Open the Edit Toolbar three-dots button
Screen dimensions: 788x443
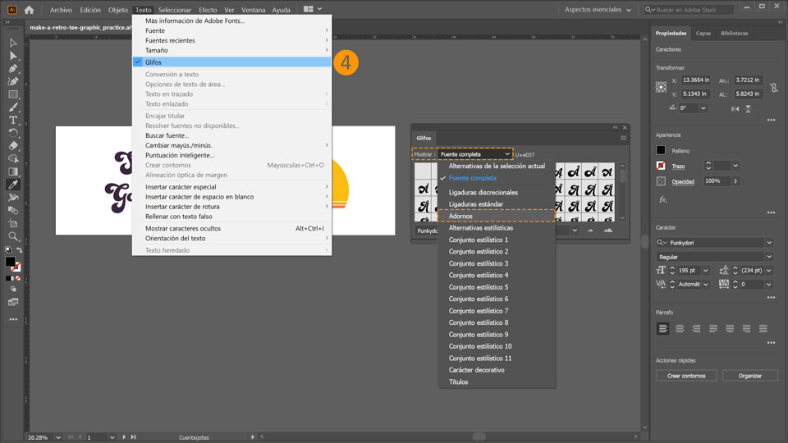(x=13, y=319)
